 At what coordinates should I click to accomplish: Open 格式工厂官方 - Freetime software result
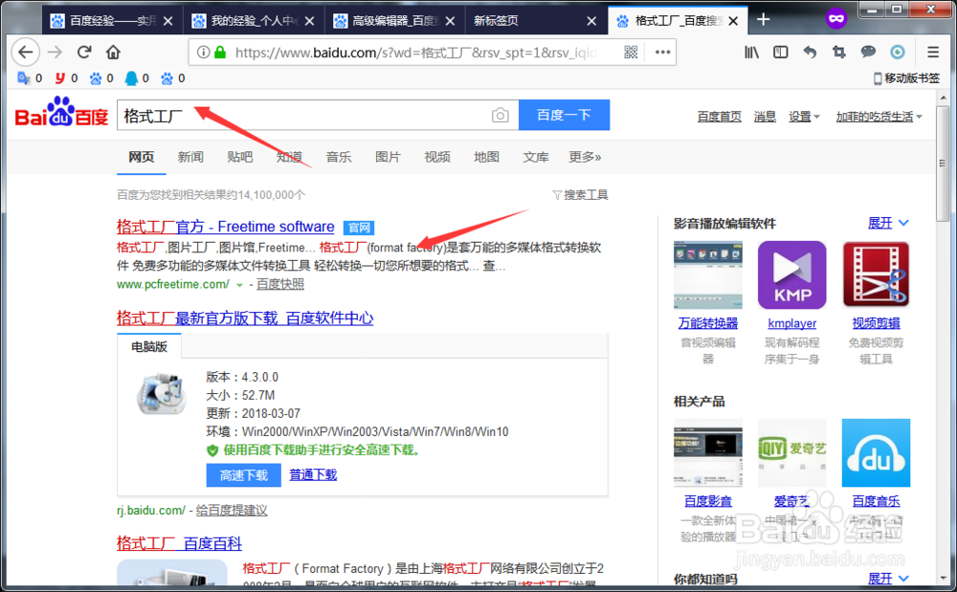[225, 227]
